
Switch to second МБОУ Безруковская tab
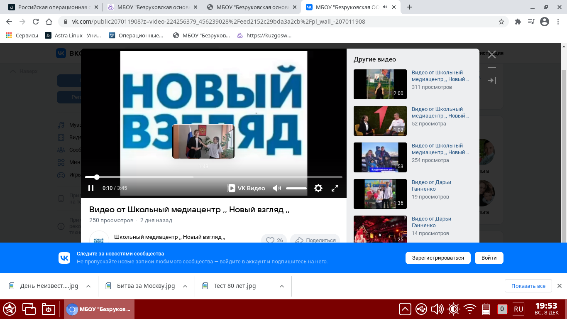(x=152, y=7)
